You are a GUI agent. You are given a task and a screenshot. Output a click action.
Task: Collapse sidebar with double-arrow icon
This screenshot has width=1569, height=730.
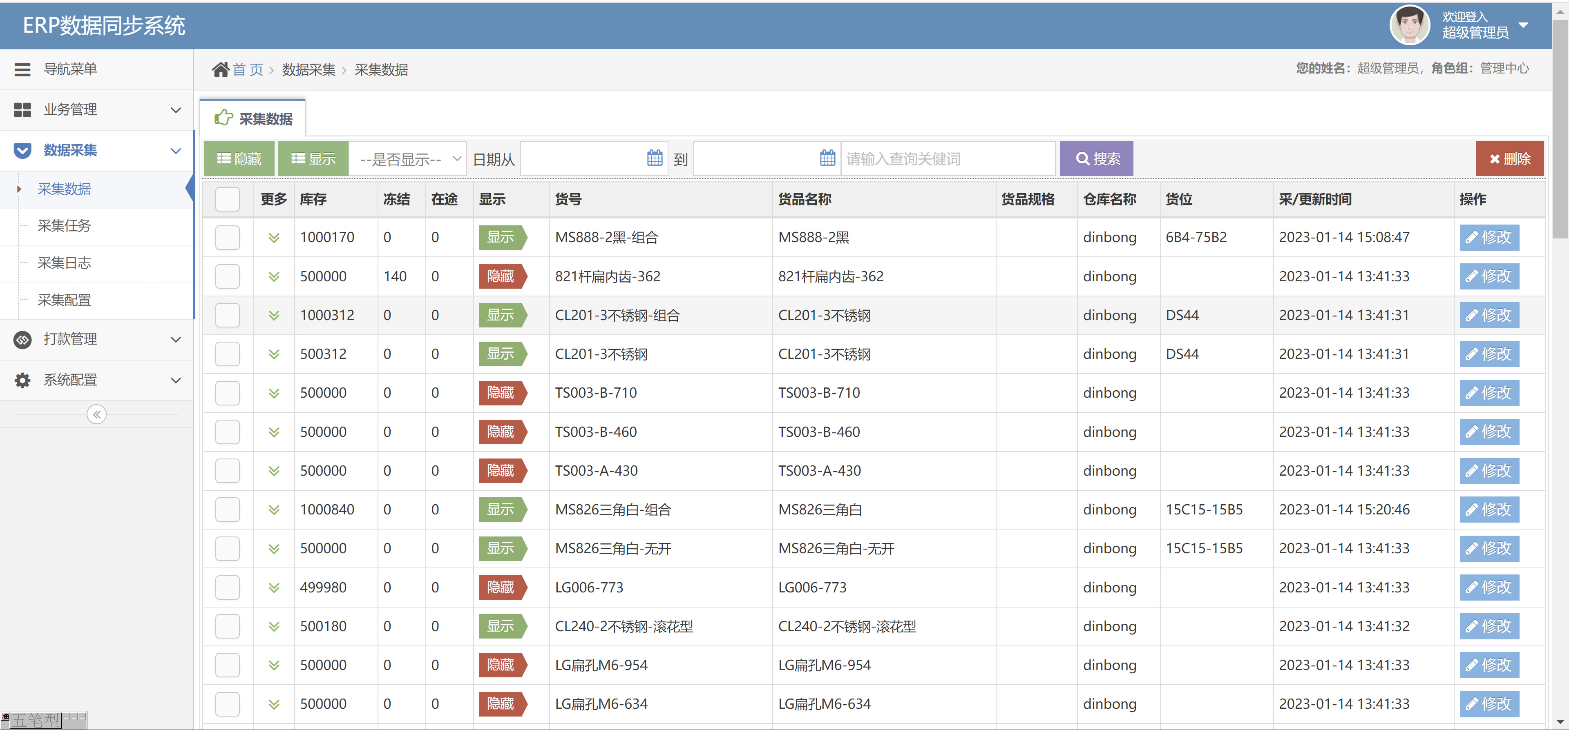click(x=96, y=415)
